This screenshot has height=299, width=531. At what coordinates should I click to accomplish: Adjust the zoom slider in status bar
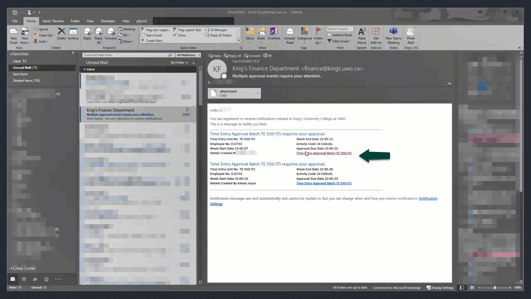495,287
